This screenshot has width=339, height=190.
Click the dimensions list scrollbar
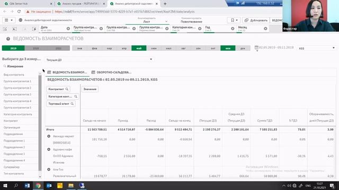point(40,123)
